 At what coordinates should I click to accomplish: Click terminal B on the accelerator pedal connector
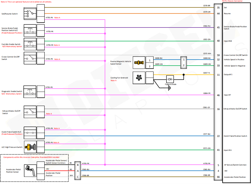coord(78,165)
